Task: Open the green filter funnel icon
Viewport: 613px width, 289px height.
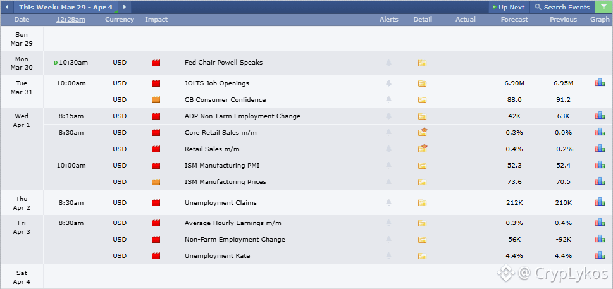Action: point(604,7)
